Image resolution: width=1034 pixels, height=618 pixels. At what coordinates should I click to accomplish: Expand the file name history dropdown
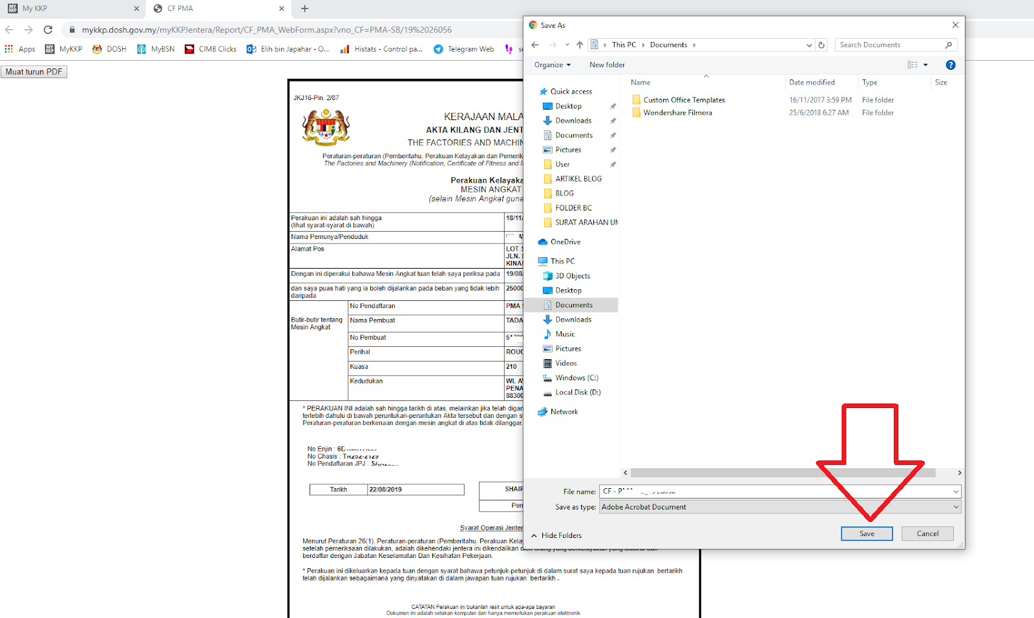(956, 491)
